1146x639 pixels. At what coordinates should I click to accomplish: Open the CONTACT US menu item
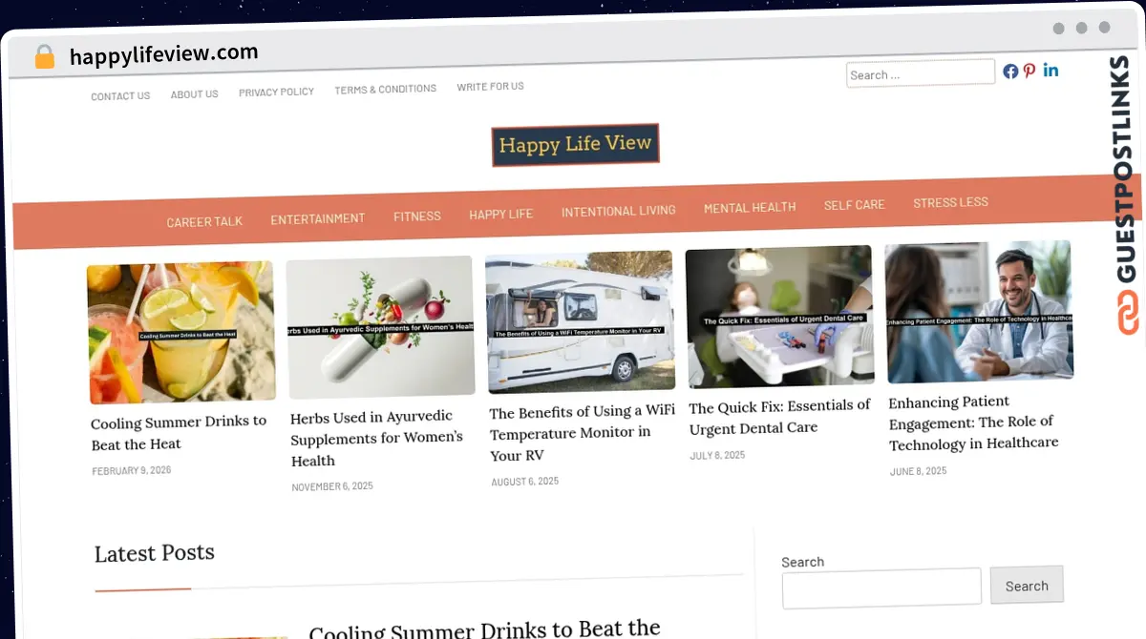click(x=119, y=94)
